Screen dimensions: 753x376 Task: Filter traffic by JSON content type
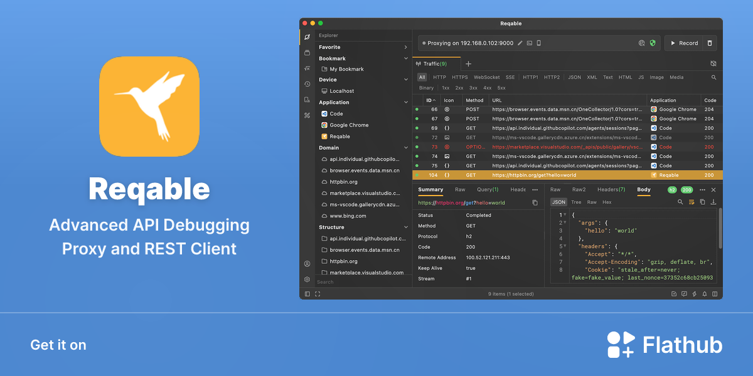point(574,78)
